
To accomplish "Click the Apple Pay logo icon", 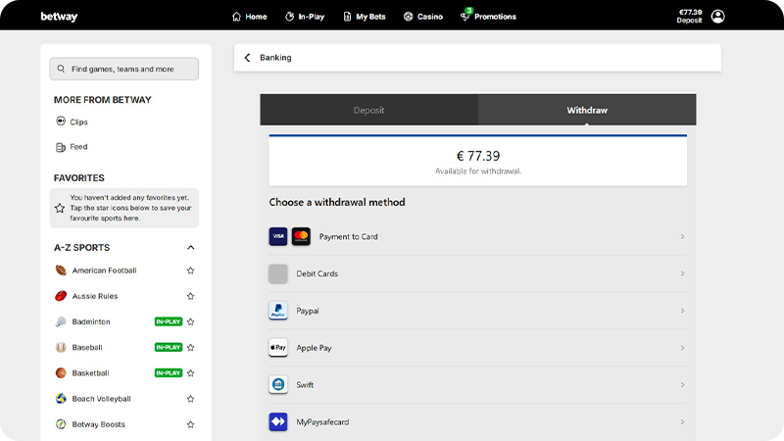I will (x=278, y=348).
